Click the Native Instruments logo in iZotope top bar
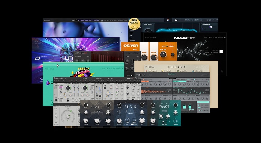Image resolution: width=261 pixels, height=143 pixels. (217, 20)
